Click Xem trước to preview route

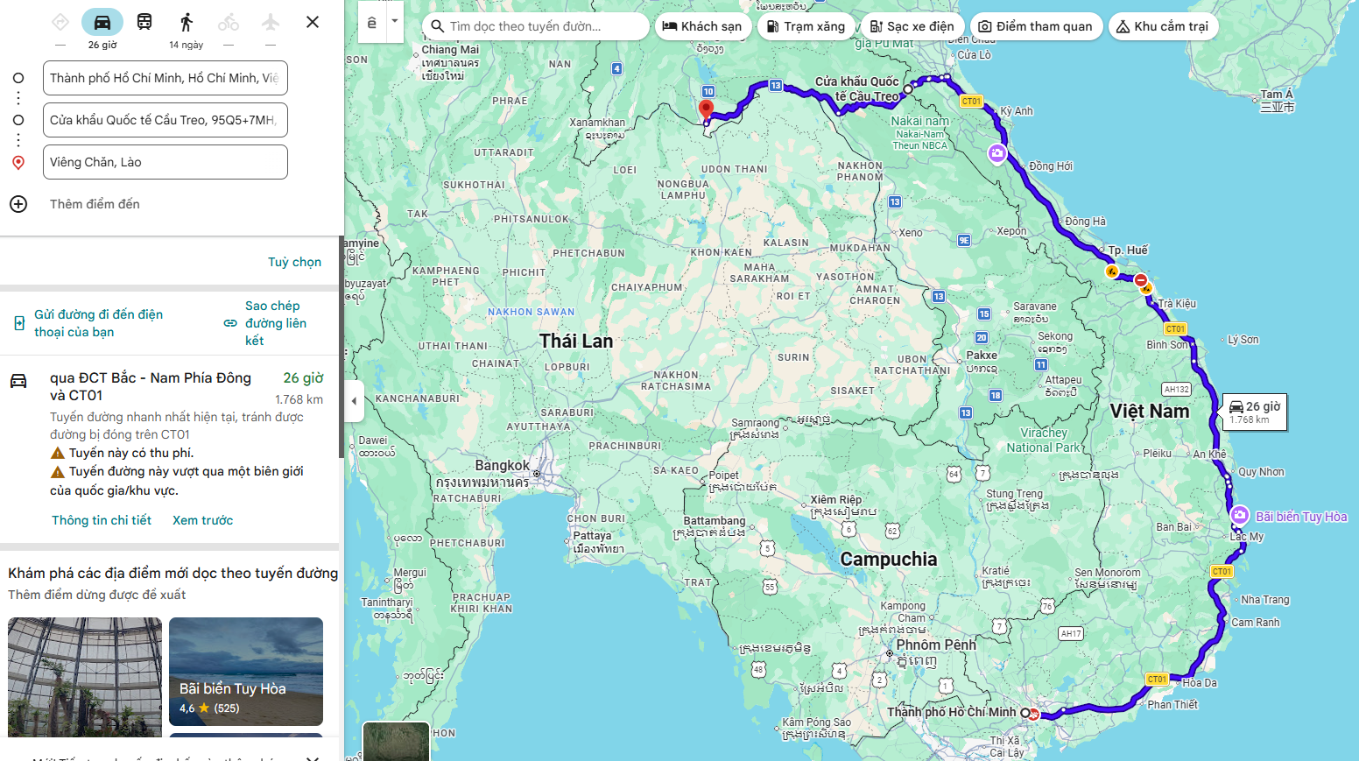[x=203, y=520]
